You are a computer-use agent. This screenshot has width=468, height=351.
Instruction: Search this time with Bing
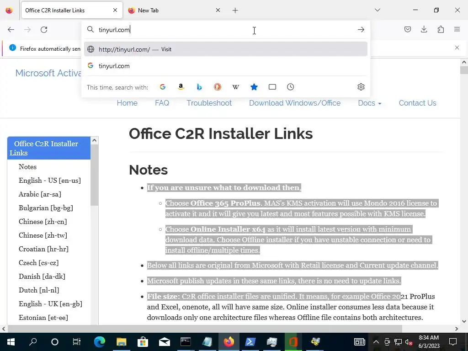199,87
